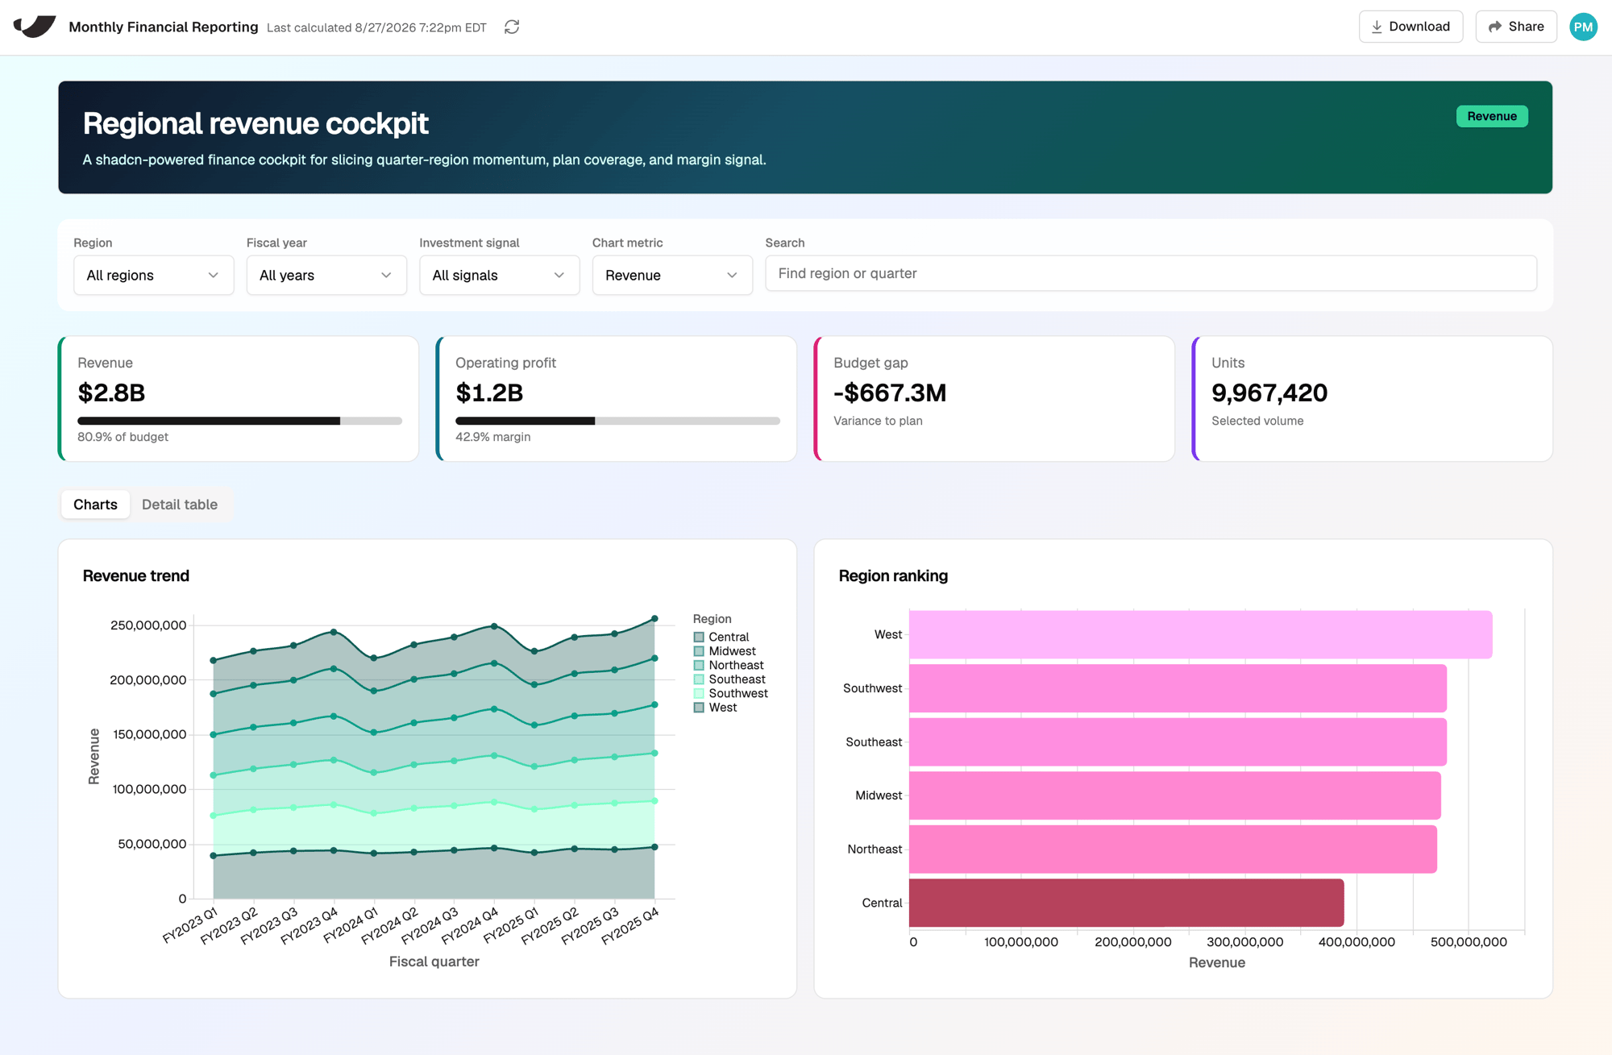
Task: Click the FY2023 Q1 axis label
Action: click(190, 925)
